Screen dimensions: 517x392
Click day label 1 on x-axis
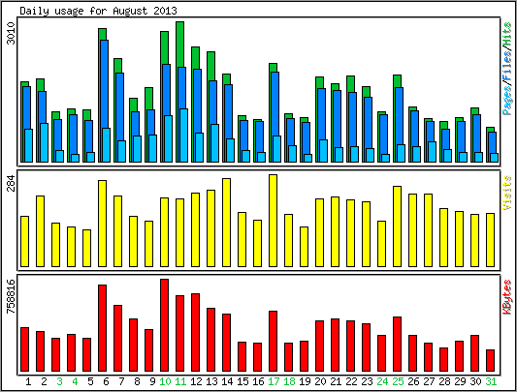28,381
